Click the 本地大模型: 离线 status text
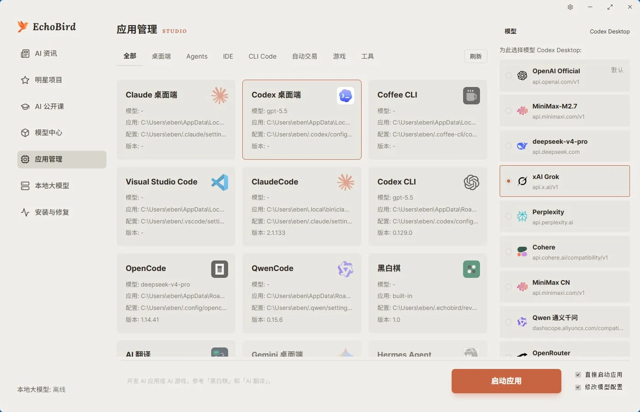Viewport: 640px width, 412px height. coord(42,390)
